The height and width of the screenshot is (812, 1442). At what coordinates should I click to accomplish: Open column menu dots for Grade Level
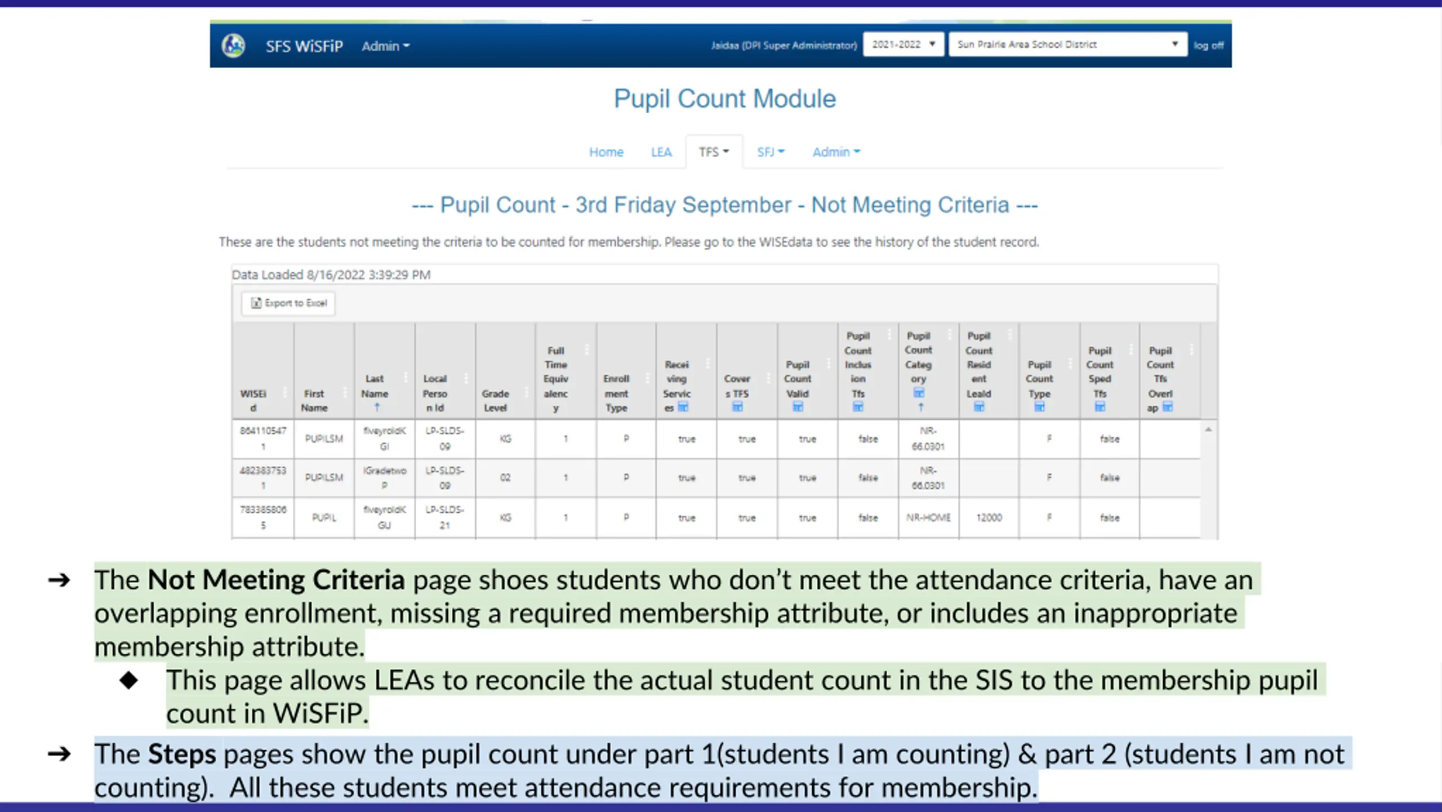point(526,392)
